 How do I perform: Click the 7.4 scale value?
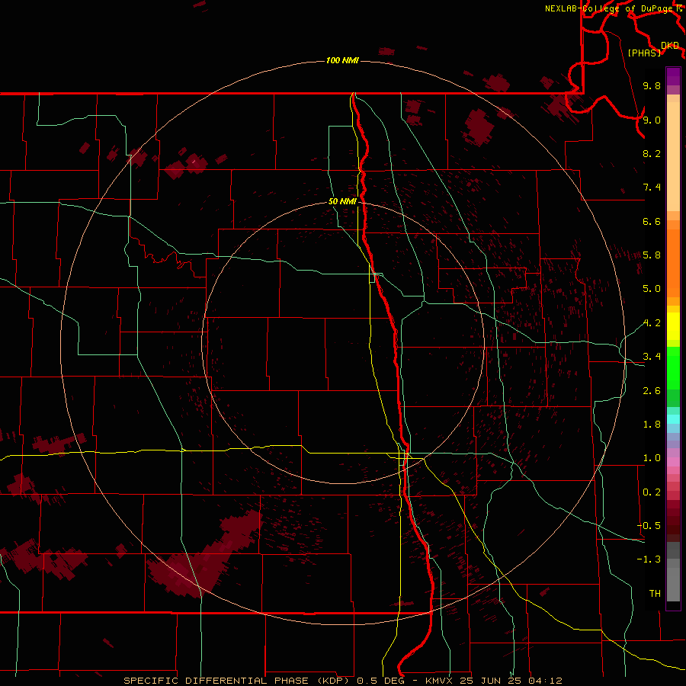[652, 188]
